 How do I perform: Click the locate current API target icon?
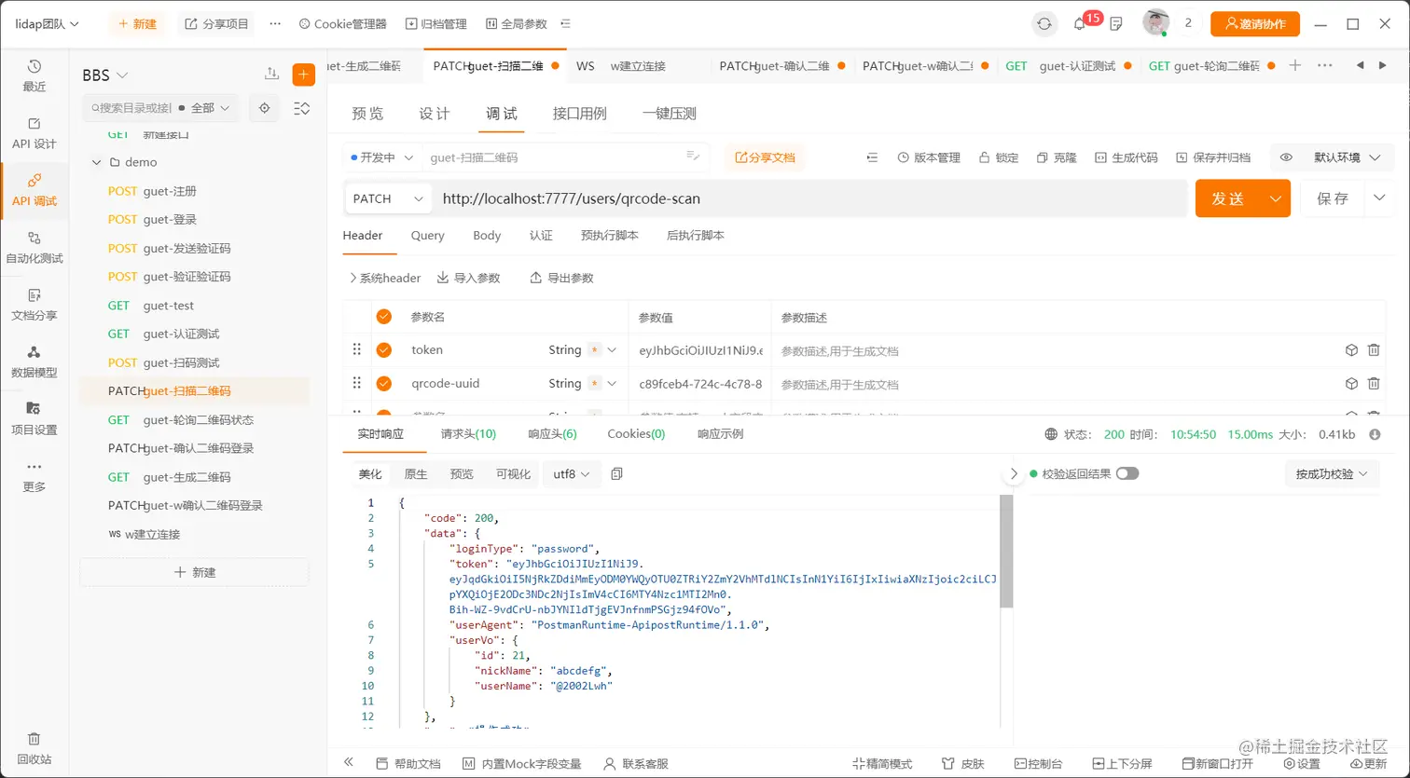click(265, 108)
